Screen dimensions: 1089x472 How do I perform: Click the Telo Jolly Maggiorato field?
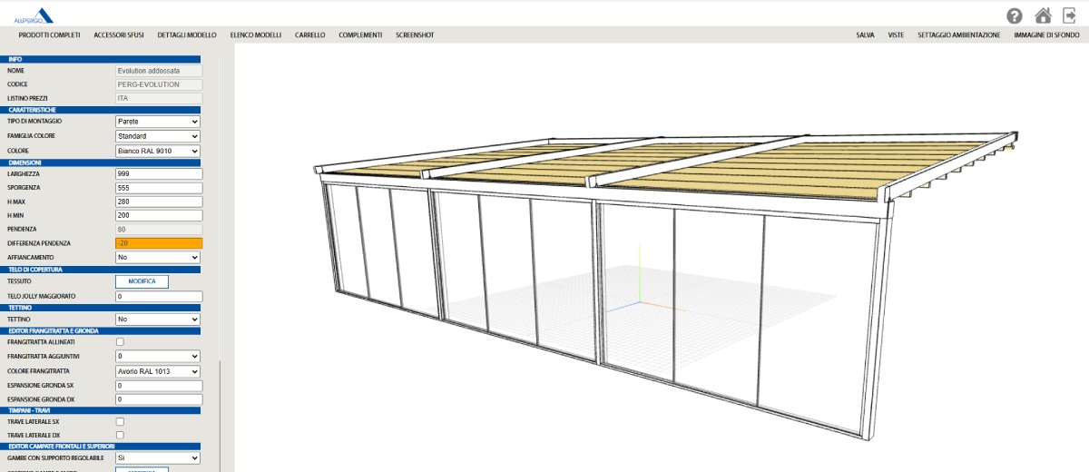pos(159,297)
